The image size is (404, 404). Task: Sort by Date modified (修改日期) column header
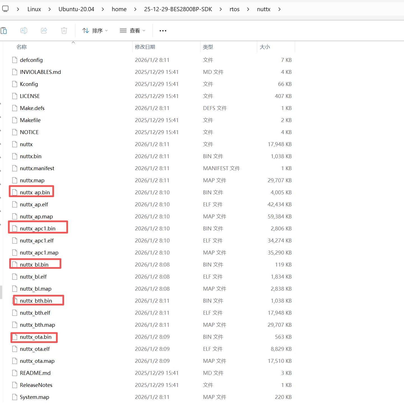145,47
